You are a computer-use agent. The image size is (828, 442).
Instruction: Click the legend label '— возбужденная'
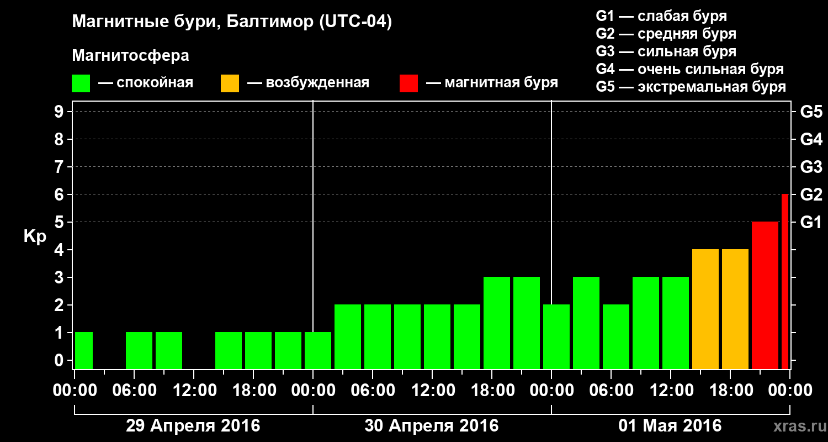coord(308,83)
